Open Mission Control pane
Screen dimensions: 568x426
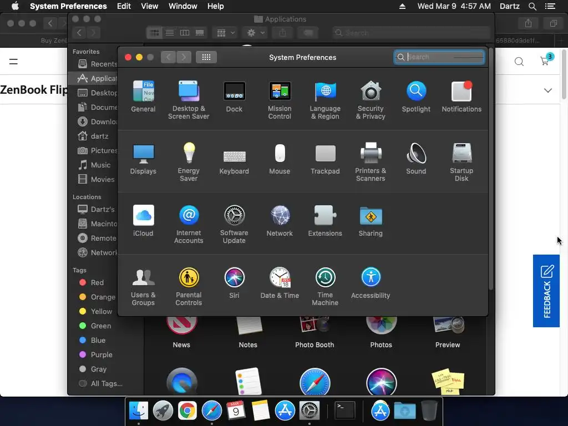280,100
